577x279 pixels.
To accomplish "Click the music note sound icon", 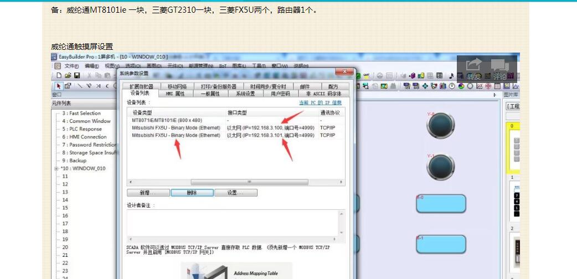I will pyautogui.click(x=451, y=76).
